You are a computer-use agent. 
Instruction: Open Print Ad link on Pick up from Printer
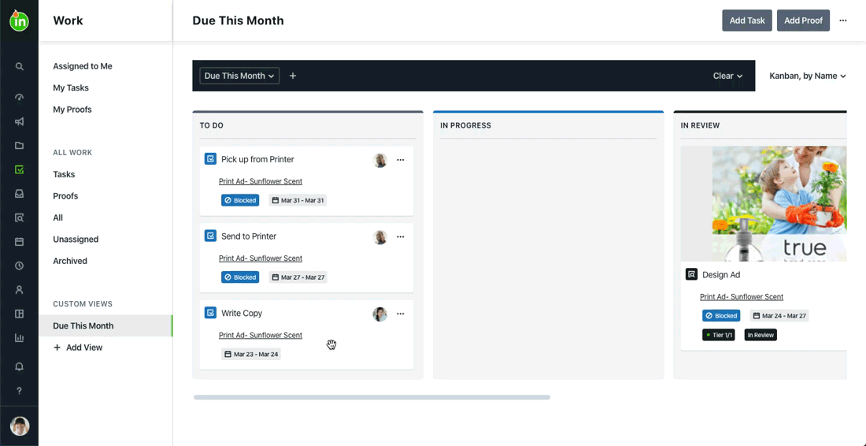(261, 181)
